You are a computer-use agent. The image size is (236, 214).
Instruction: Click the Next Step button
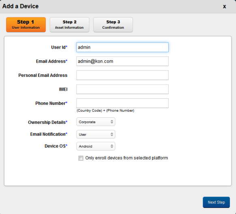(x=216, y=202)
